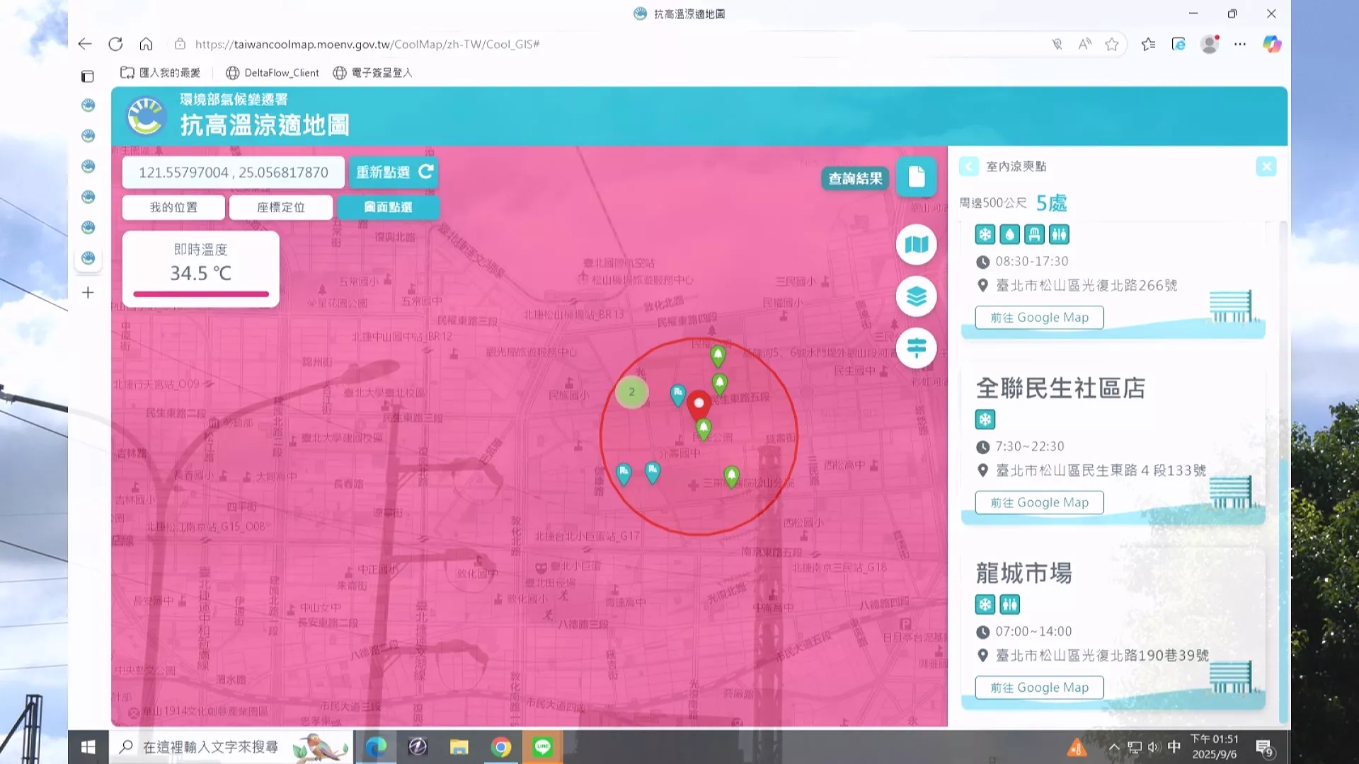Click the reload icon on 重新點選 button
This screenshot has height=764, width=1359.
(x=426, y=172)
